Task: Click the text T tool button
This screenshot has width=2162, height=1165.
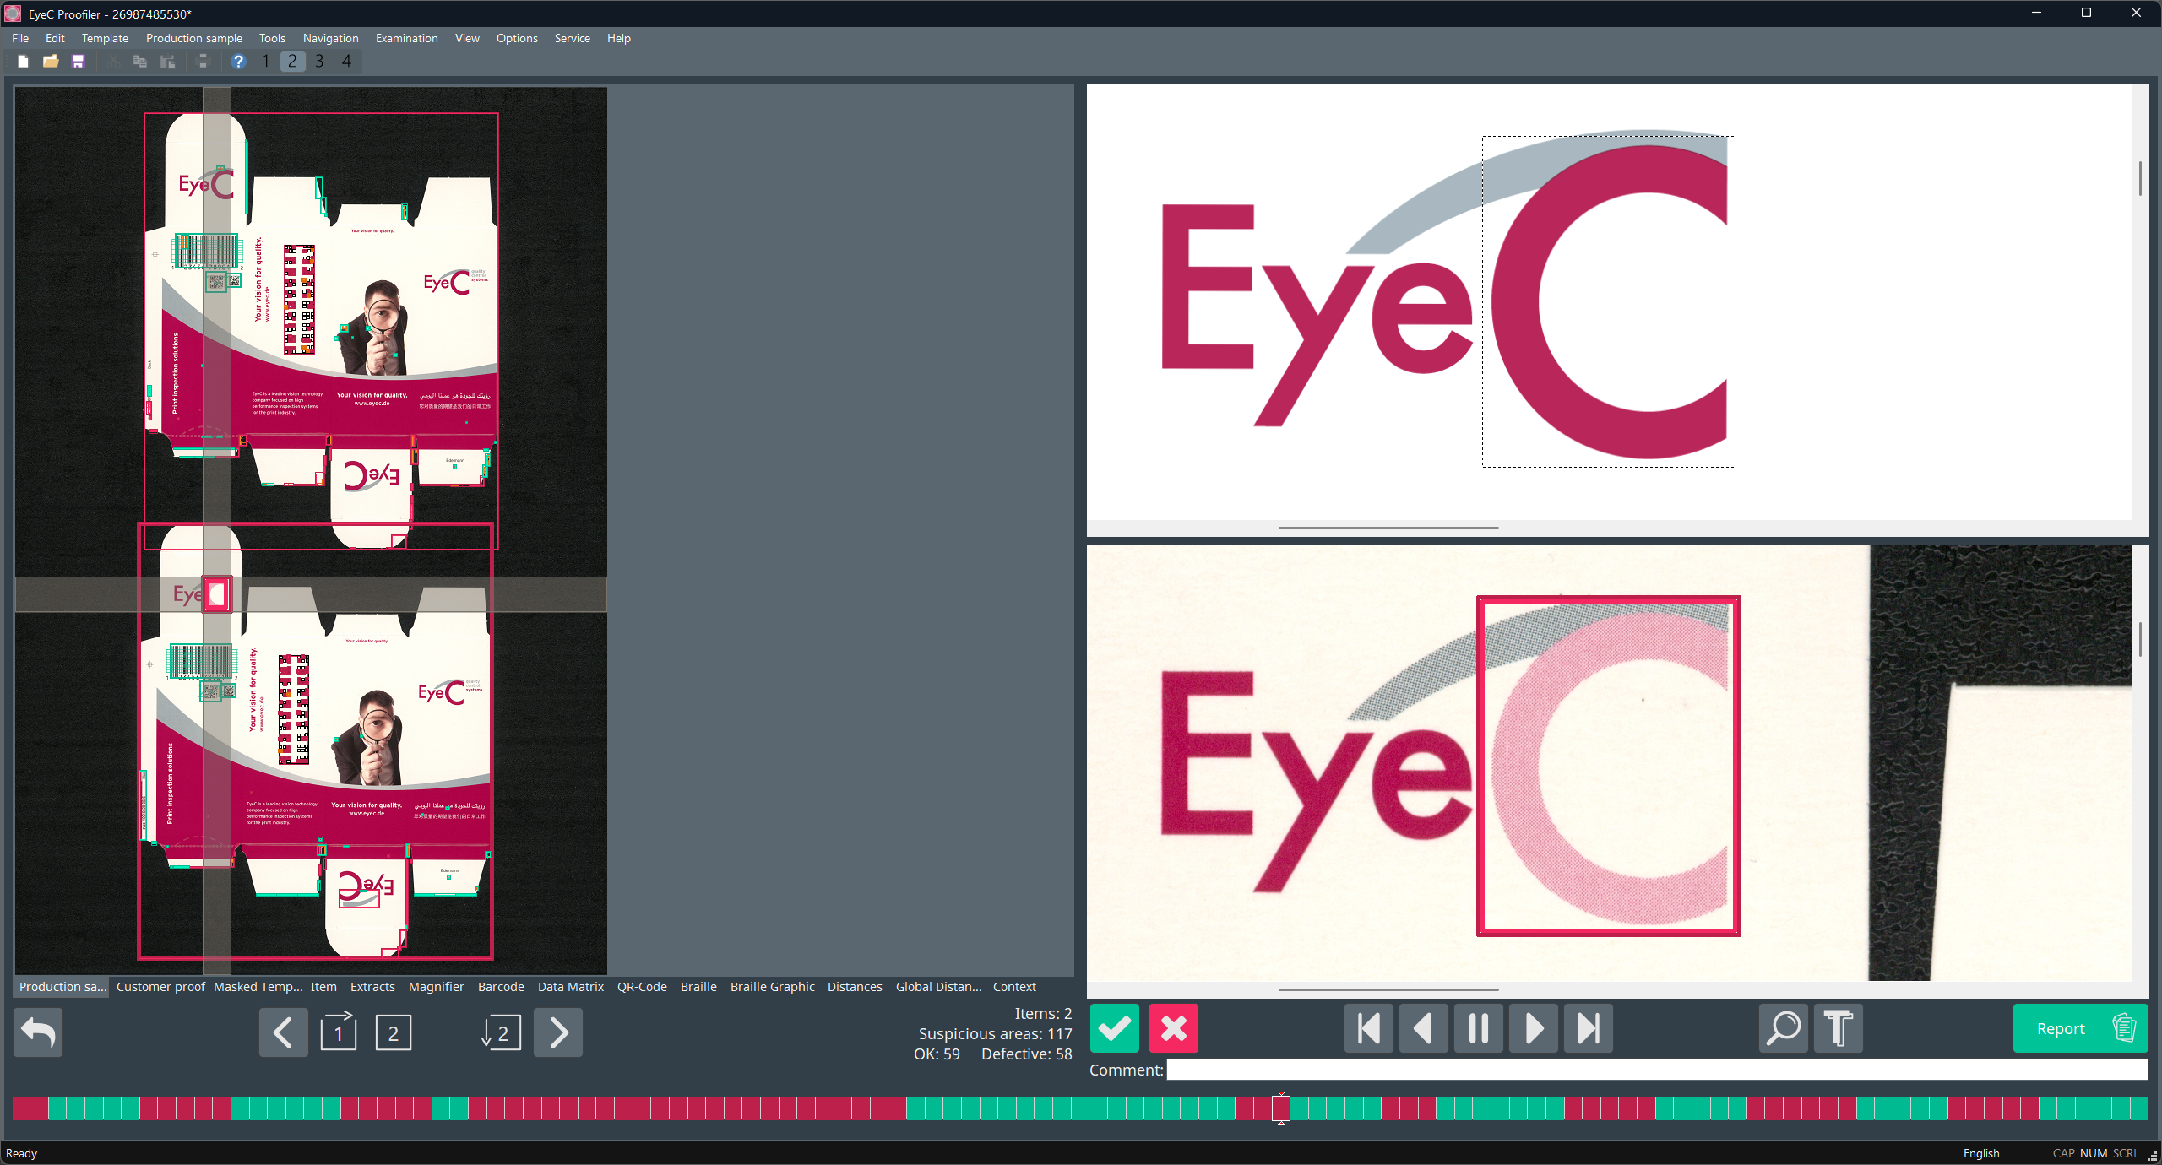Action: click(1839, 1028)
